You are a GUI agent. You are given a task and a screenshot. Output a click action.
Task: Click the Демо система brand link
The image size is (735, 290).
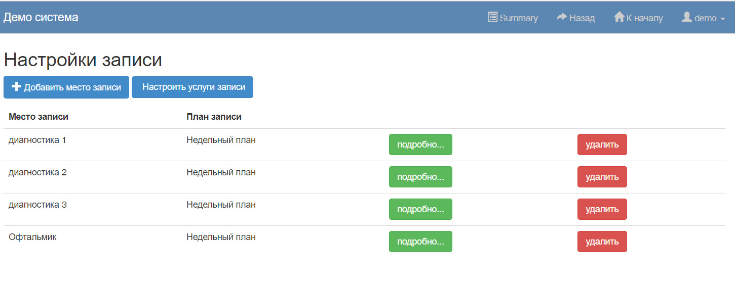(x=41, y=18)
